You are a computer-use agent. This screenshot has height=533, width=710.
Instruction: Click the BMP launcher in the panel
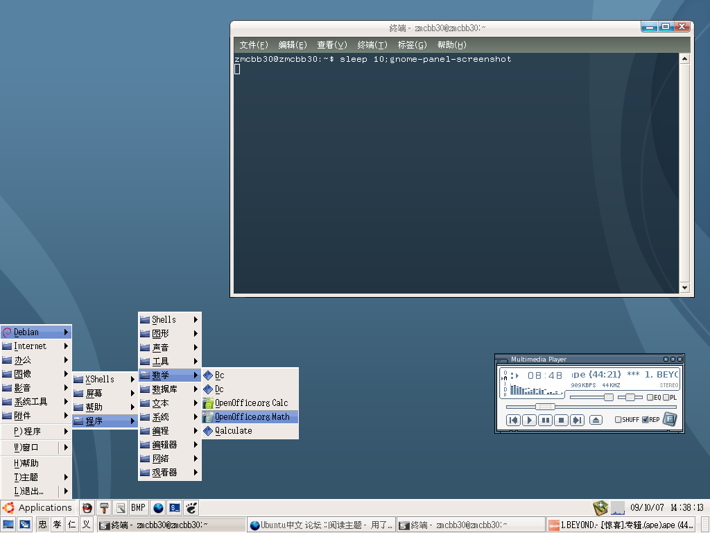point(138,507)
